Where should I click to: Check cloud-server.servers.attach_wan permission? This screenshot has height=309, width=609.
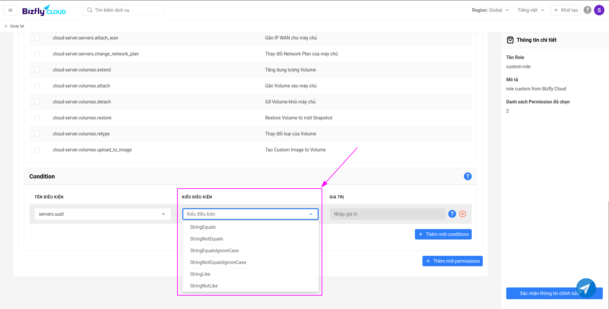pos(37,38)
